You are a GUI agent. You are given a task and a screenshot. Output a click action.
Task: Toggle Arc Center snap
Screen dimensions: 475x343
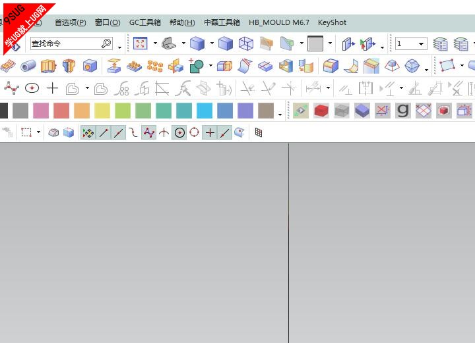pyautogui.click(x=179, y=133)
